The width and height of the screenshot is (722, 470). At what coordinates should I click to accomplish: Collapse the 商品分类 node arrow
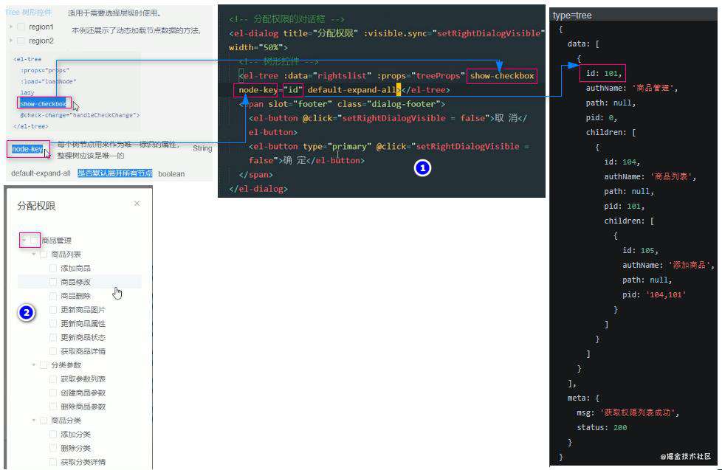[x=34, y=421]
